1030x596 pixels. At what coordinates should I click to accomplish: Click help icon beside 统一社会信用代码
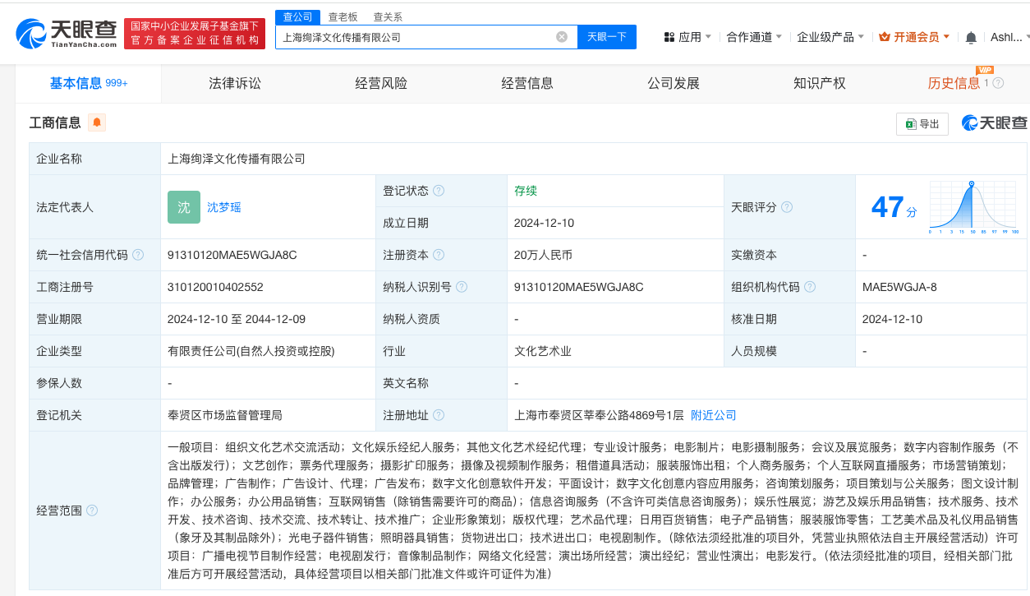(x=138, y=255)
